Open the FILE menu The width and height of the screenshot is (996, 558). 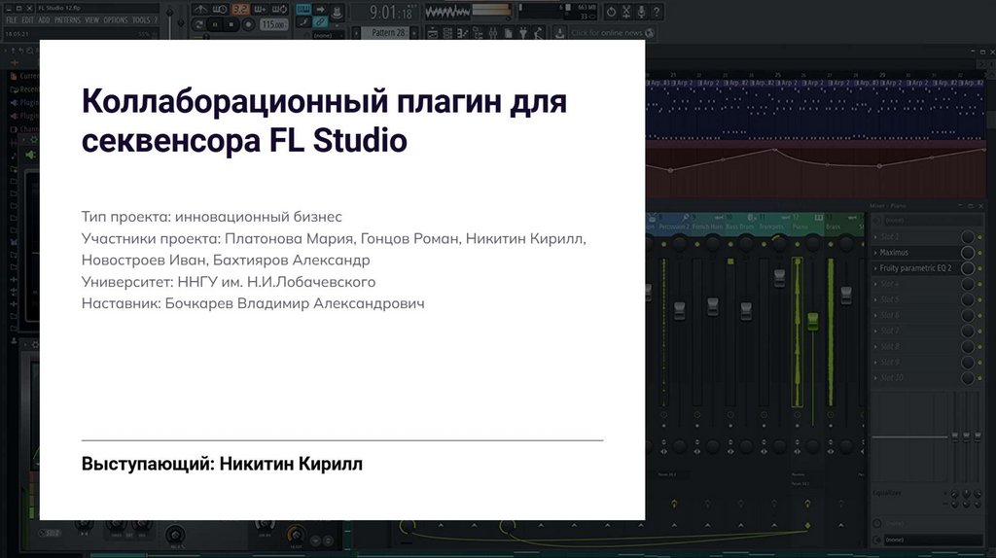(x=11, y=20)
